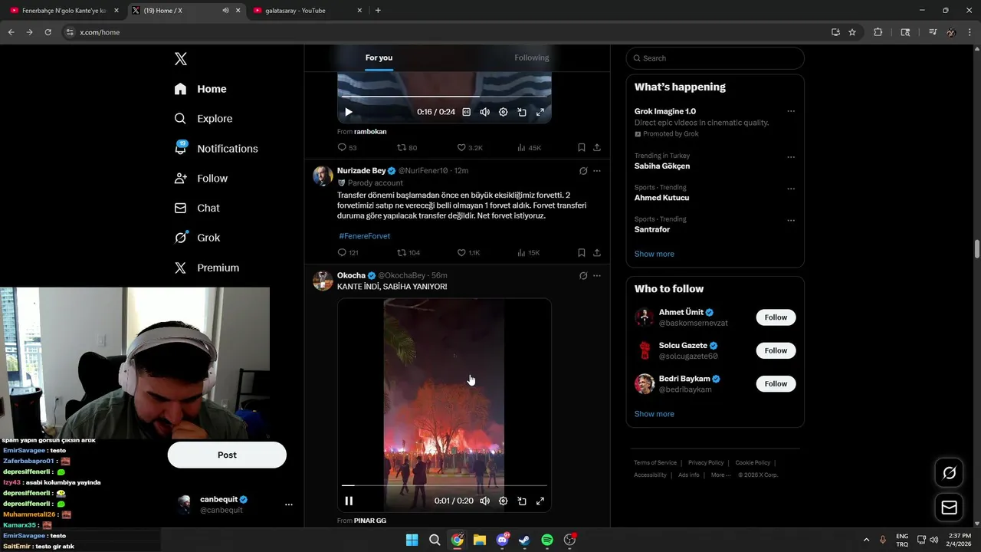Image resolution: width=981 pixels, height=552 pixels.
Task: Open the Privacy Policy link
Action: coord(706,463)
